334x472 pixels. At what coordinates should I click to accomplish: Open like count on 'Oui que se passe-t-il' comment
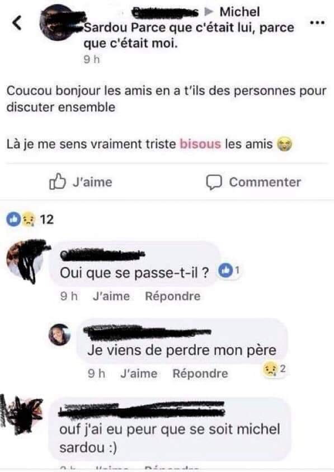coord(229,270)
